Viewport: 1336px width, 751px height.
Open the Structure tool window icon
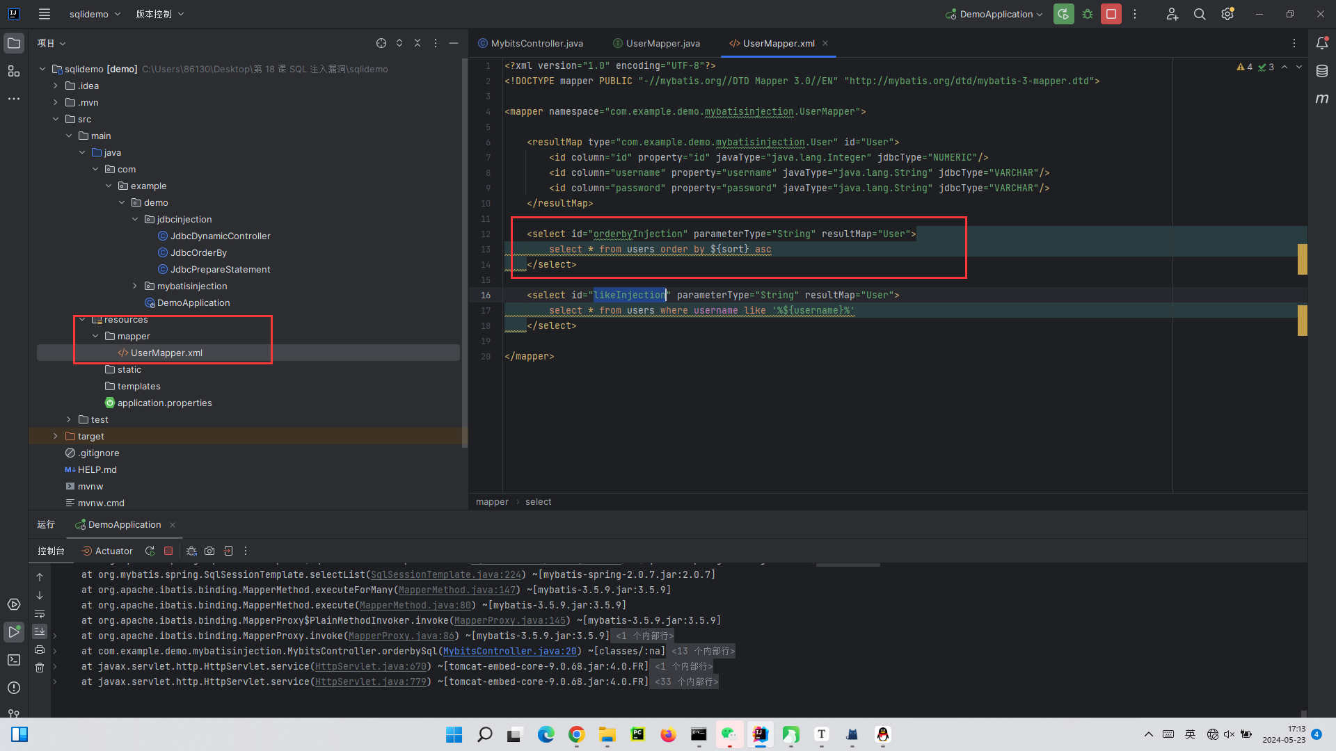(13, 71)
